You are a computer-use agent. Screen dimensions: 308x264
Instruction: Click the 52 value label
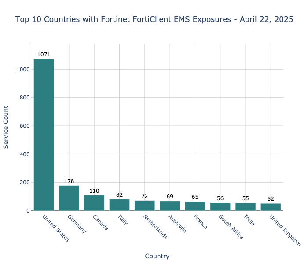271,199
